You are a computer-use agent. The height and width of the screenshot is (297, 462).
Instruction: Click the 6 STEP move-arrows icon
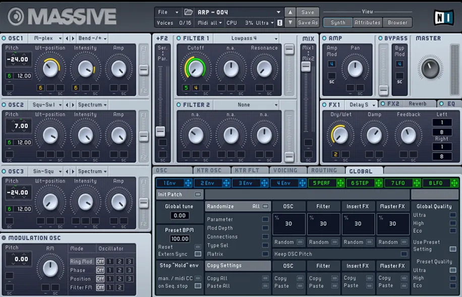379,183
